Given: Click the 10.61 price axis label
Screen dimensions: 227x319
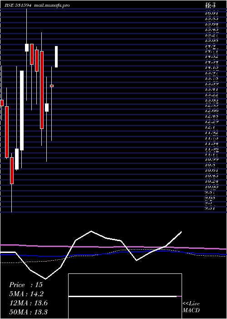Looking at the screenshot, I should click(212, 171).
